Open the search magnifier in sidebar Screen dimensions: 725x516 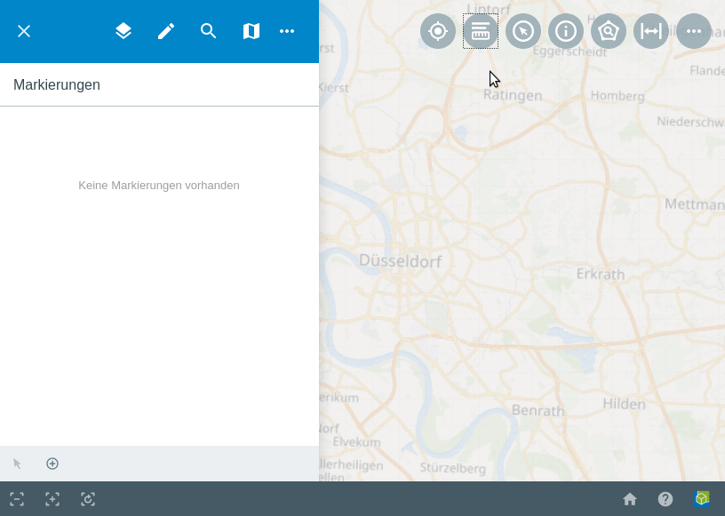tap(209, 31)
